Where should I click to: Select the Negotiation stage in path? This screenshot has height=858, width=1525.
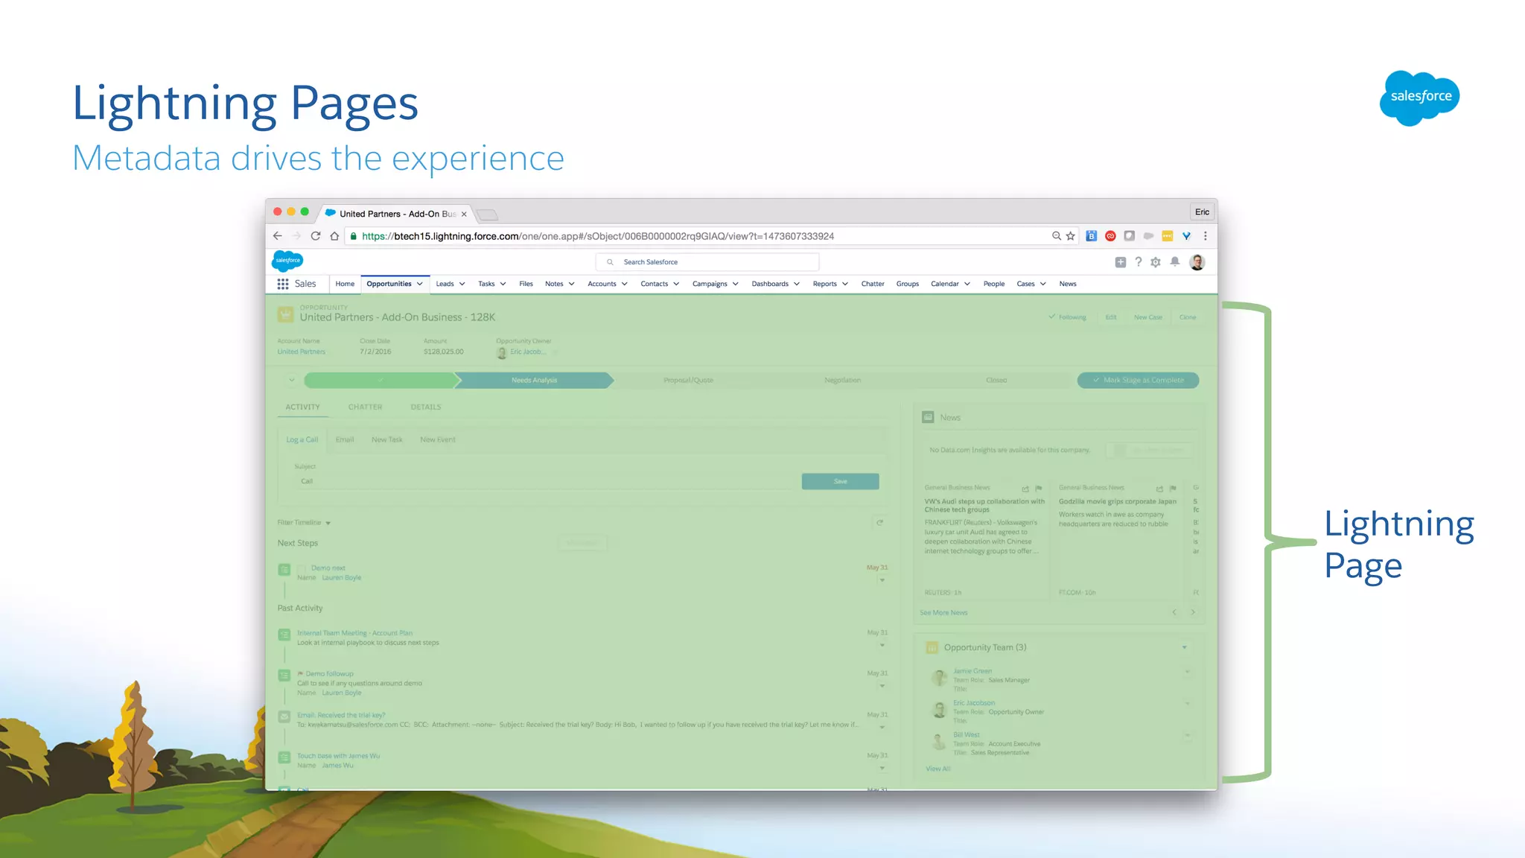pos(842,380)
